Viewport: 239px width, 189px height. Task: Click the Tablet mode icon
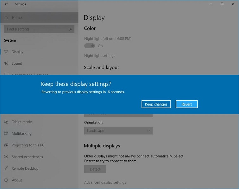(x=6, y=122)
